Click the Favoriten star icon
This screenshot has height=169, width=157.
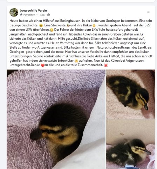21,14
